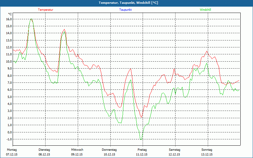This screenshot has width=253, height=158.
Task: Click the 15,0 y-axis value
Action: click(9, 26)
